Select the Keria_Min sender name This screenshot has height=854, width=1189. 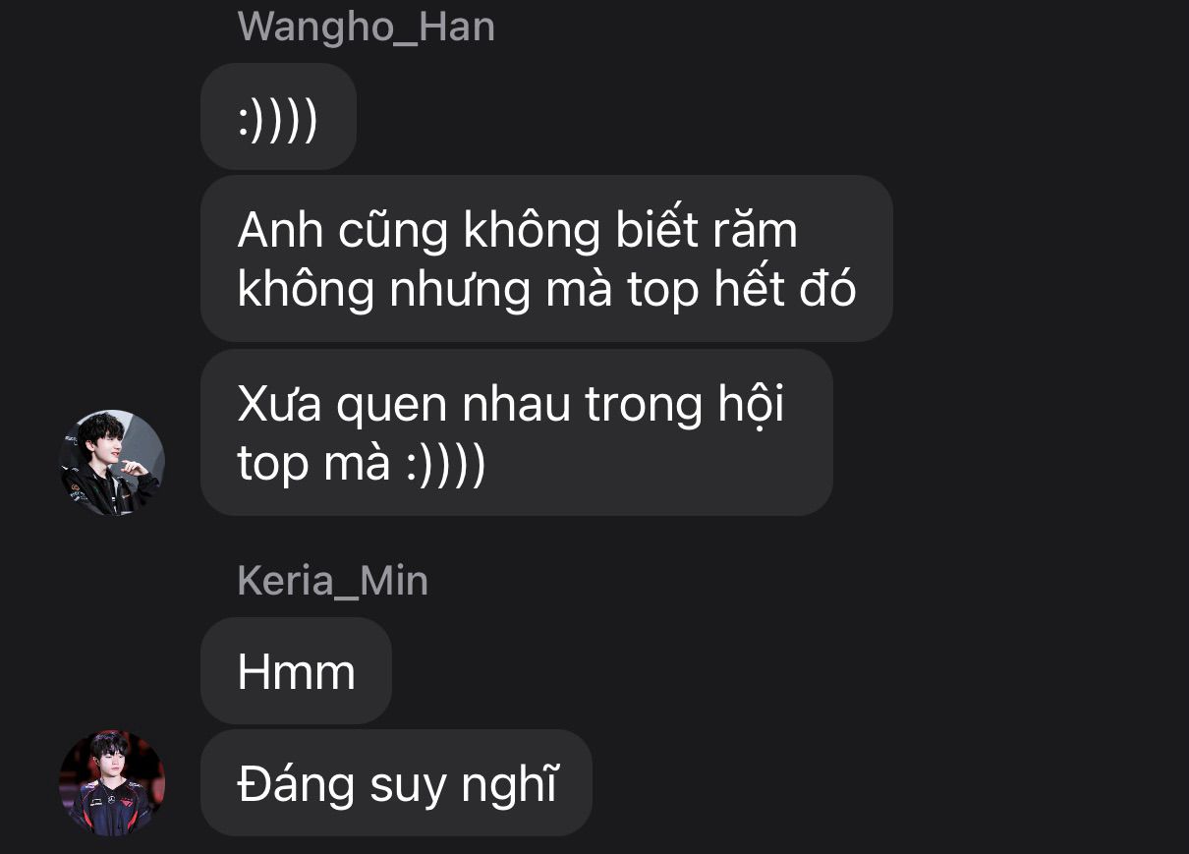tap(332, 581)
